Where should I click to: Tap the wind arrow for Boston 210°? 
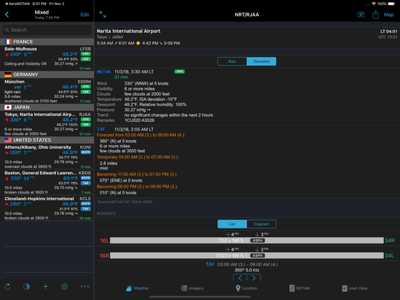(7, 179)
